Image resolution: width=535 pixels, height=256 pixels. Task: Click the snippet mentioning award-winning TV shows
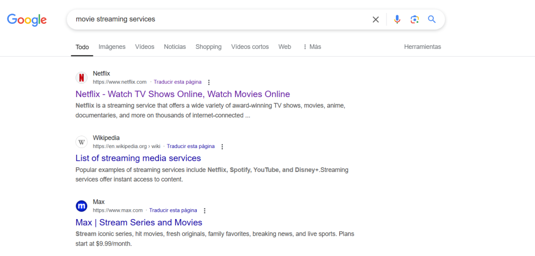[210, 111]
